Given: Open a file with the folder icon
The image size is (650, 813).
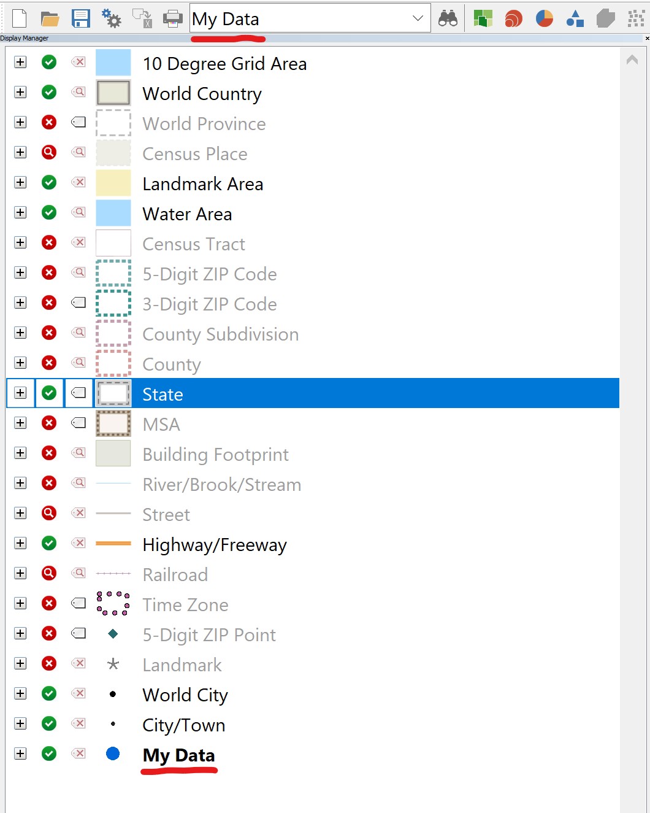Looking at the screenshot, I should coord(50,18).
